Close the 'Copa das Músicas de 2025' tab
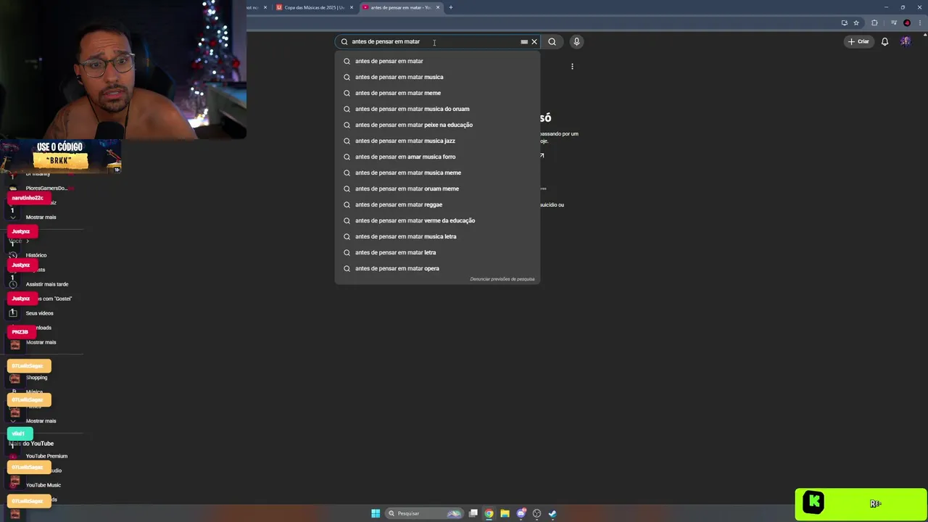This screenshot has width=928, height=522. point(352,7)
